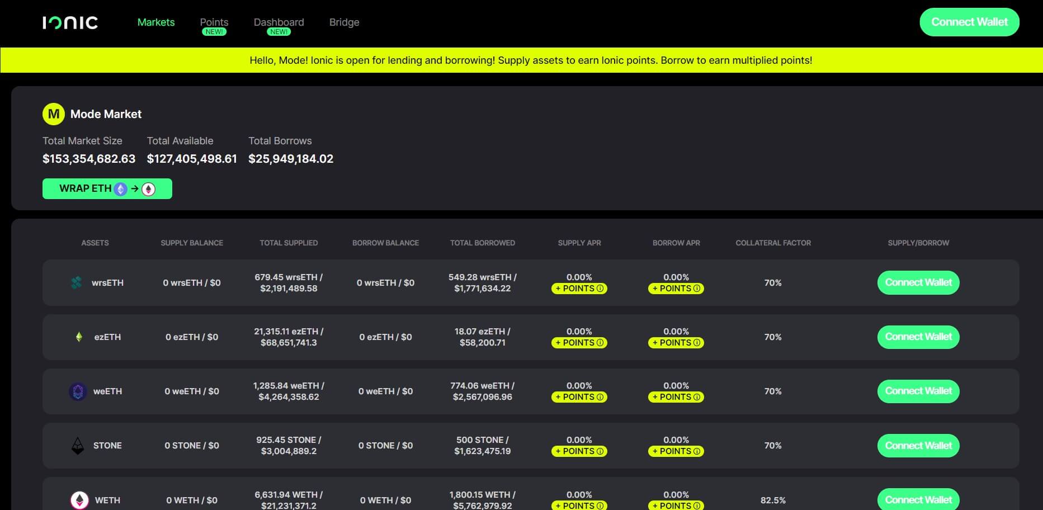
Task: Click the 82.5% collateral factor for WETH
Action: 773,500
